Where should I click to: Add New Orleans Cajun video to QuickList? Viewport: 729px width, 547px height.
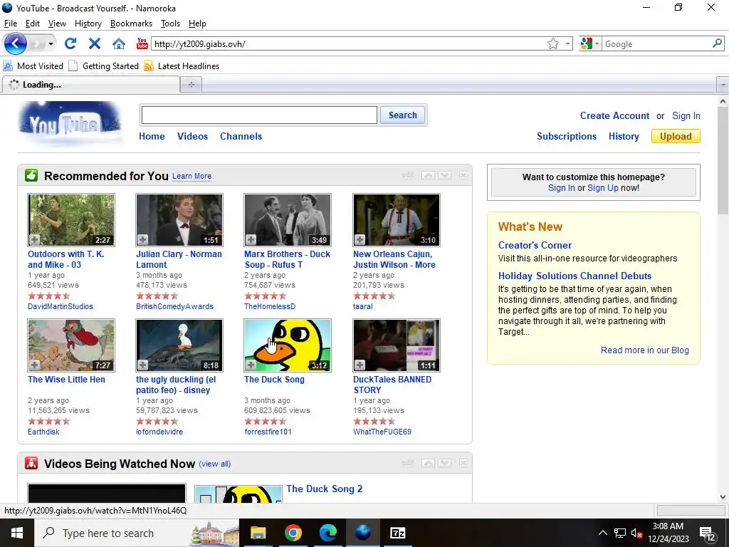point(360,239)
